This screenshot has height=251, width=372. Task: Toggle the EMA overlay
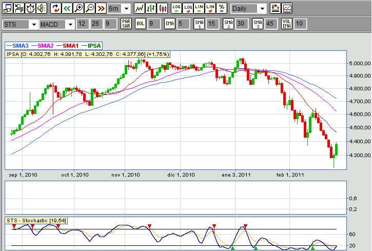pyautogui.click(x=170, y=24)
